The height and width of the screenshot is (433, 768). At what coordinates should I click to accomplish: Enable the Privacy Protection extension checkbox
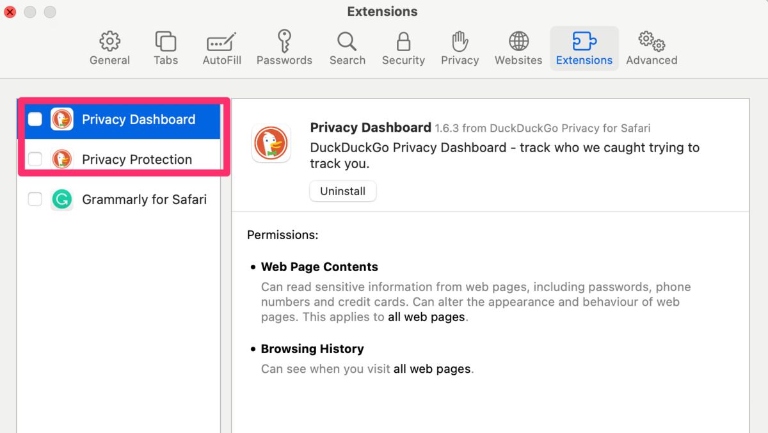point(35,159)
